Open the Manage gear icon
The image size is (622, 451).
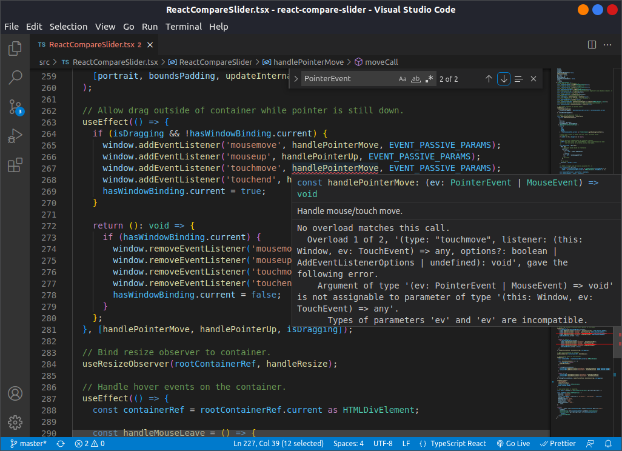[x=15, y=423]
